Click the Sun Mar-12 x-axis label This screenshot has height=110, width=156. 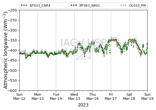pyautogui.click(x=19, y=97)
